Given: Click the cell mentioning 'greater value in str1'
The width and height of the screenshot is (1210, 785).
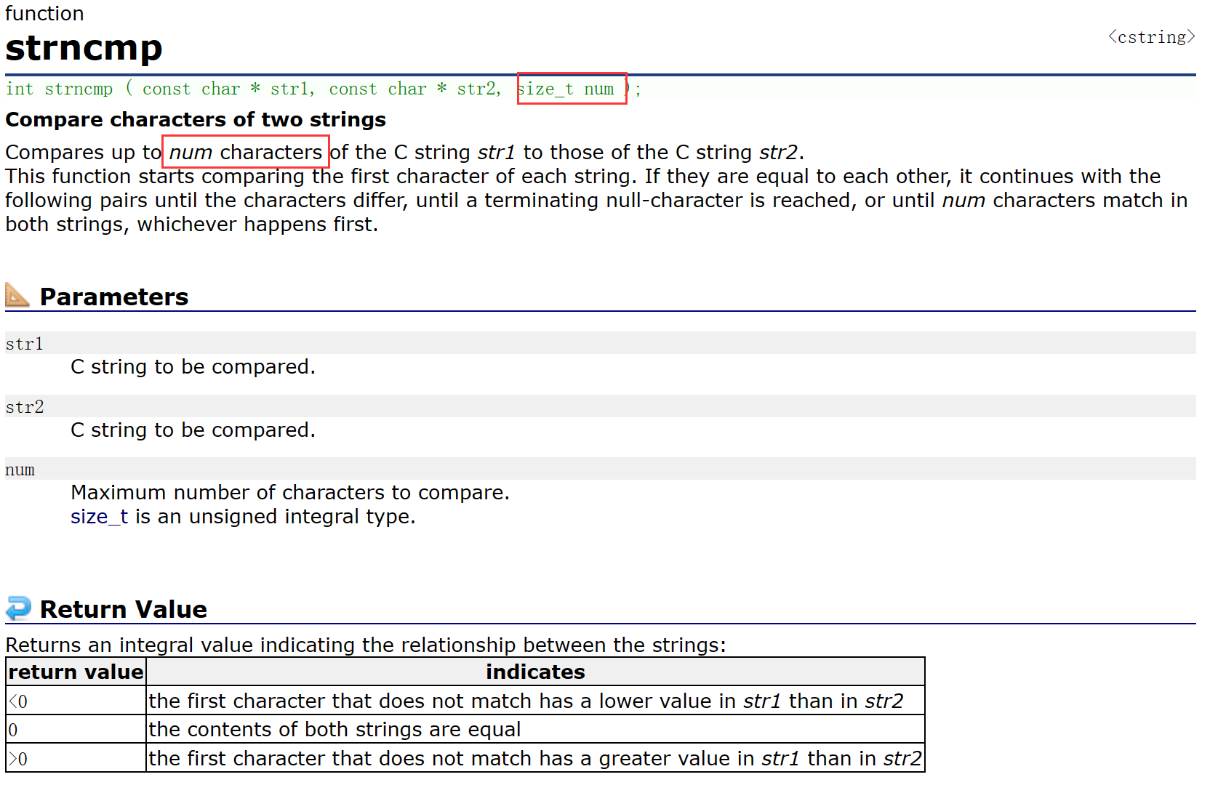Looking at the screenshot, I should click(x=535, y=758).
